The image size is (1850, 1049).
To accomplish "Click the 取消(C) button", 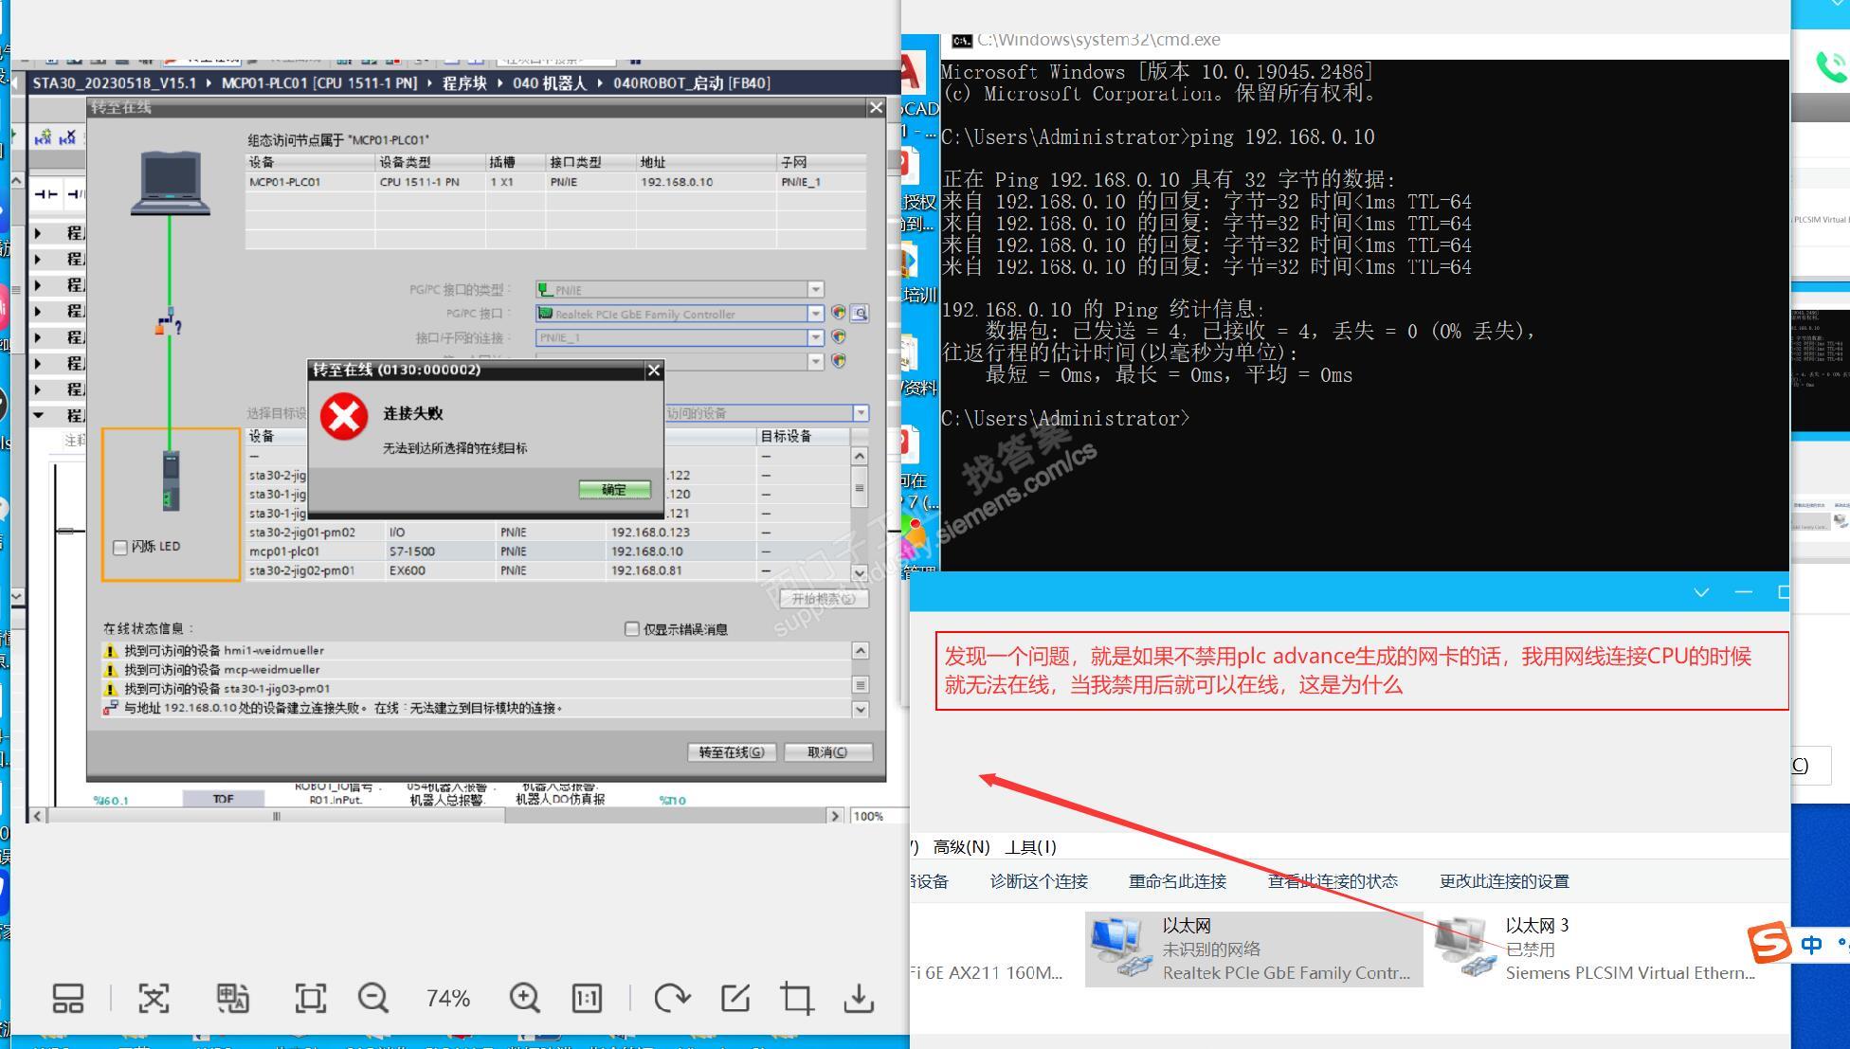I will pyautogui.click(x=827, y=752).
